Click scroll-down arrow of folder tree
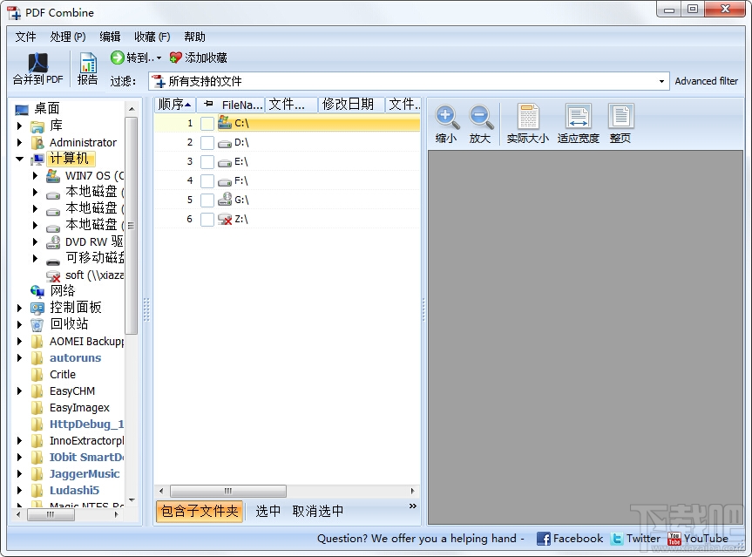 132,500
